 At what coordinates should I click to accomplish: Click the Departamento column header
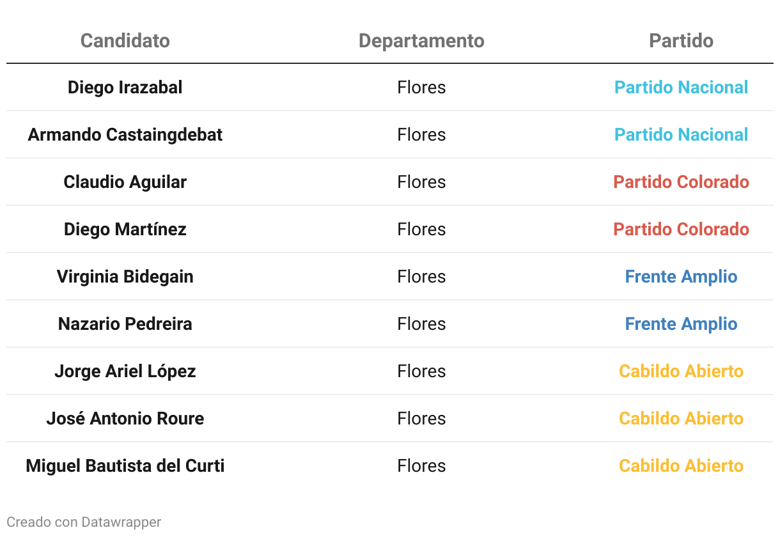[421, 41]
